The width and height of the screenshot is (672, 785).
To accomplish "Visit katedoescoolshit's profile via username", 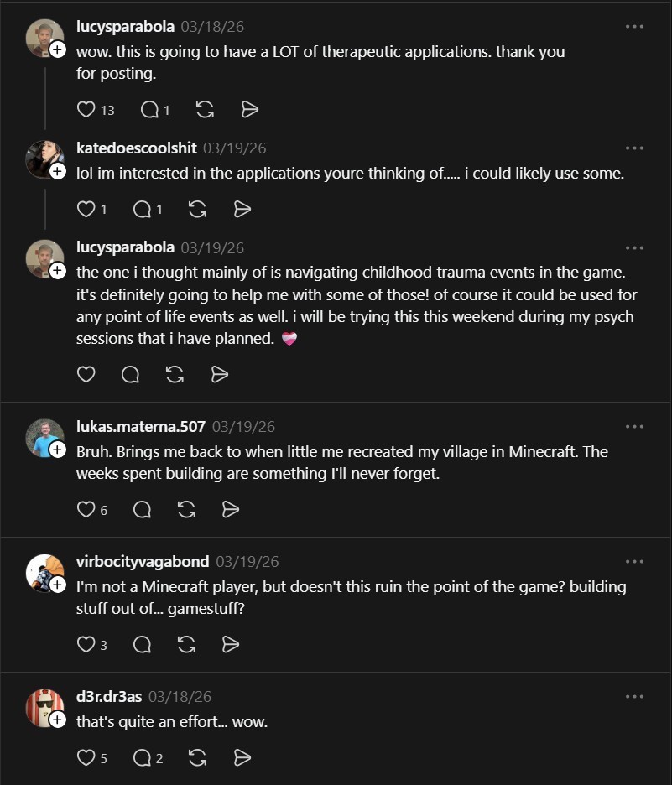I will coord(137,148).
